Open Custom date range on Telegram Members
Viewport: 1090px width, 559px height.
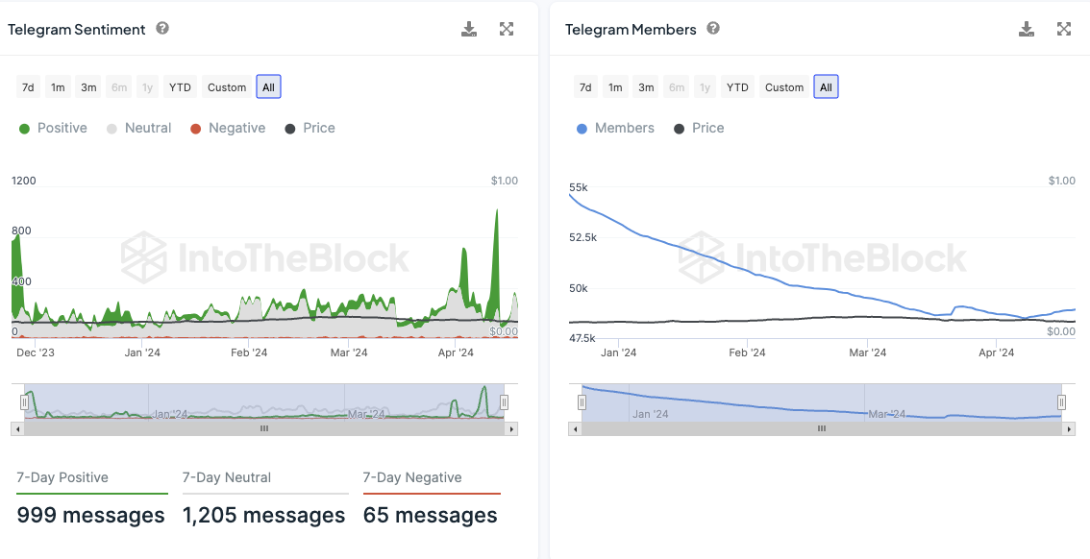(784, 86)
